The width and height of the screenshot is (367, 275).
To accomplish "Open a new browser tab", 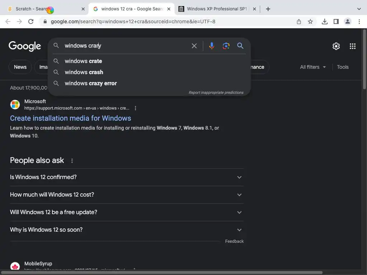I will click(x=268, y=9).
